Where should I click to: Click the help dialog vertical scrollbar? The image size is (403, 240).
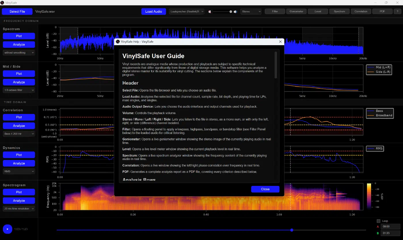click(x=276, y=65)
